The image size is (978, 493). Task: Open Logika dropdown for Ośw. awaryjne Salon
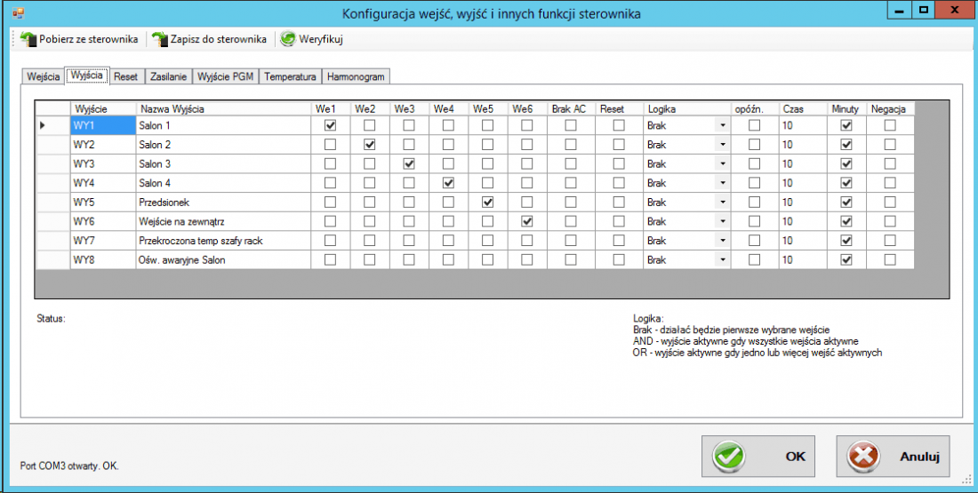click(723, 260)
